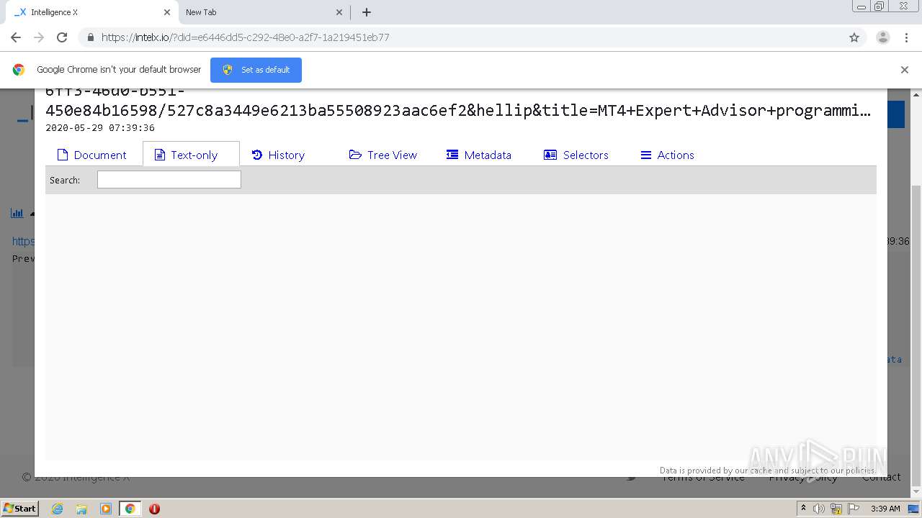Click the taskbar clock 3:39 AM
The height and width of the screenshot is (518, 922).
pos(885,509)
